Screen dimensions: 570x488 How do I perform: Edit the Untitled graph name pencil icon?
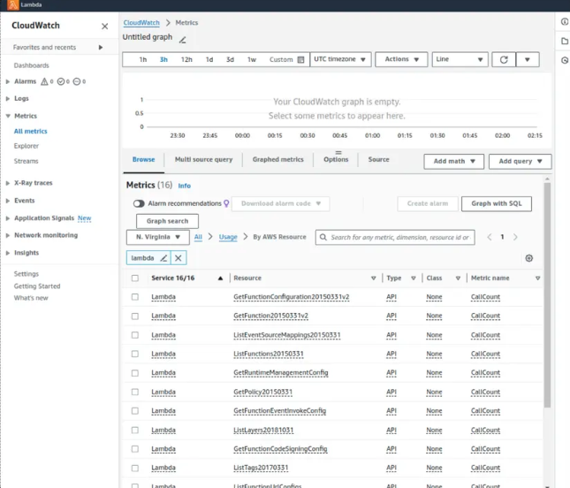pyautogui.click(x=182, y=40)
